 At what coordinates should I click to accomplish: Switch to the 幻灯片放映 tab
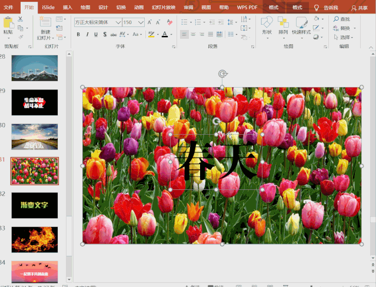tap(164, 8)
